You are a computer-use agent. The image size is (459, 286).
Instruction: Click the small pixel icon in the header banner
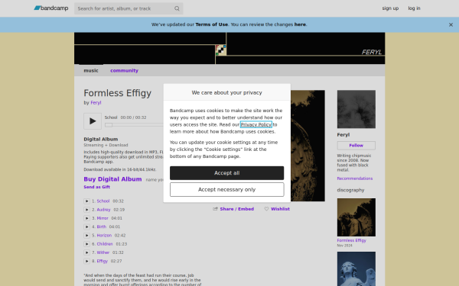(221, 50)
